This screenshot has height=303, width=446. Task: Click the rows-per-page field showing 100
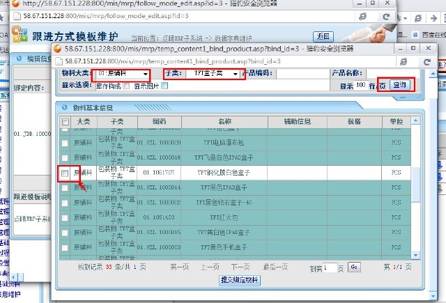pyautogui.click(x=361, y=86)
